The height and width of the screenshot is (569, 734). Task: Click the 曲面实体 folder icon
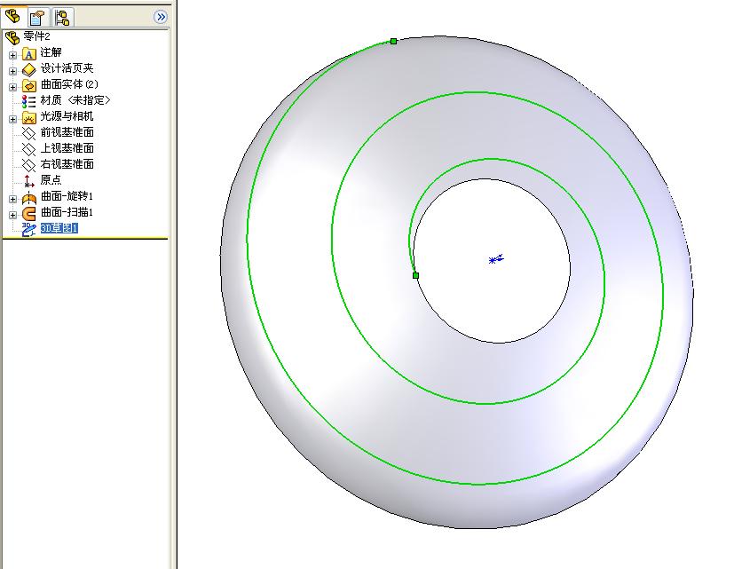29,86
